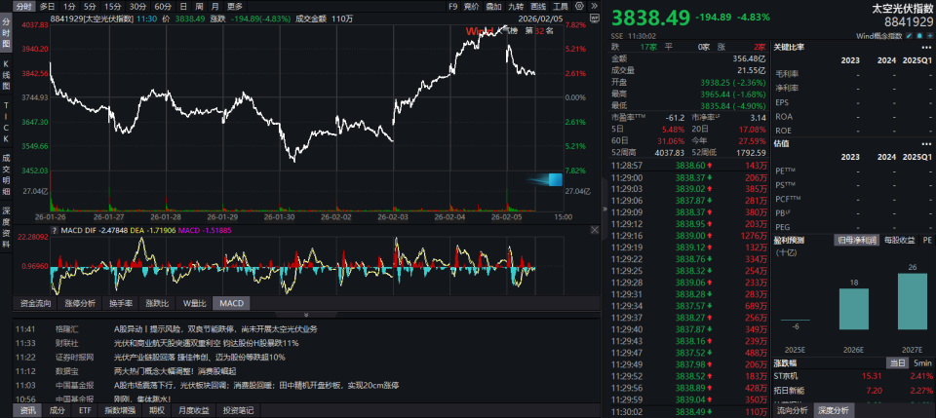Select the 5分 period

pos(89,6)
